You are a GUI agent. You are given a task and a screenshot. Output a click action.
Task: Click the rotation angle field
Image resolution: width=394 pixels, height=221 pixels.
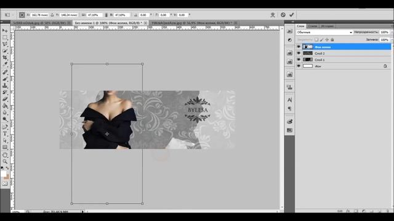[144, 15]
